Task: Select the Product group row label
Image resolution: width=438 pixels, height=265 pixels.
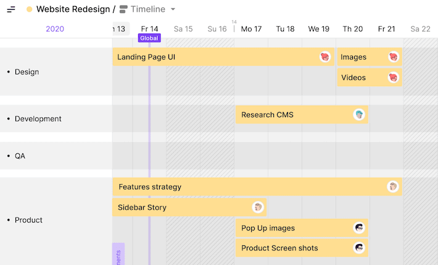Action: (28, 220)
